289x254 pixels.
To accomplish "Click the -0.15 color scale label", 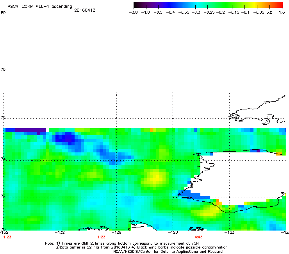I will tap(234, 13).
